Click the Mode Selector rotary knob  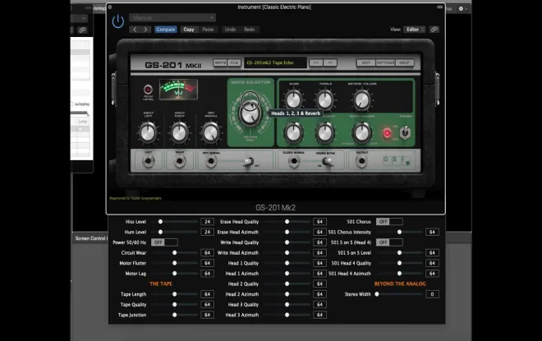[x=250, y=113]
